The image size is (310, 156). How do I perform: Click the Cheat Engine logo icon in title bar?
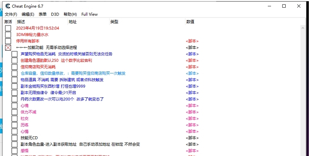(7, 6)
